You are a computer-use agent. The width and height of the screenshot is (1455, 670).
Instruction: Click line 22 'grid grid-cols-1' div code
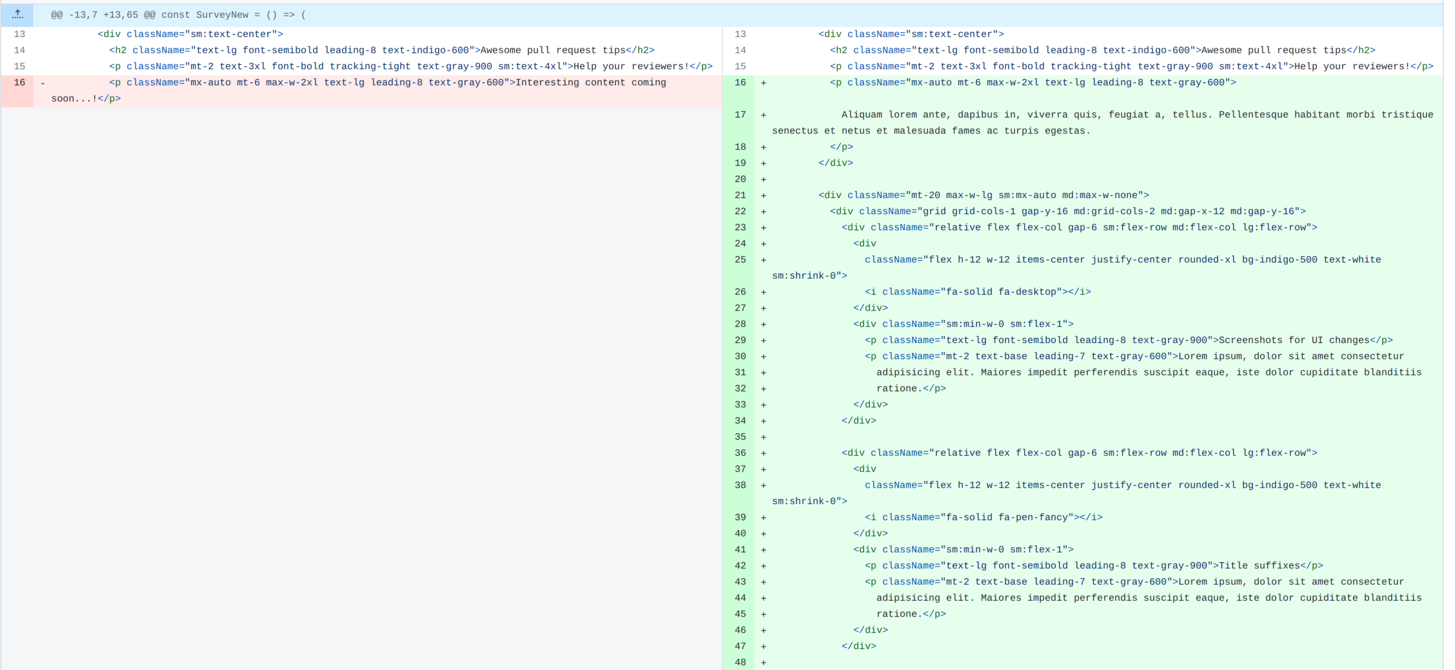[x=1068, y=211]
